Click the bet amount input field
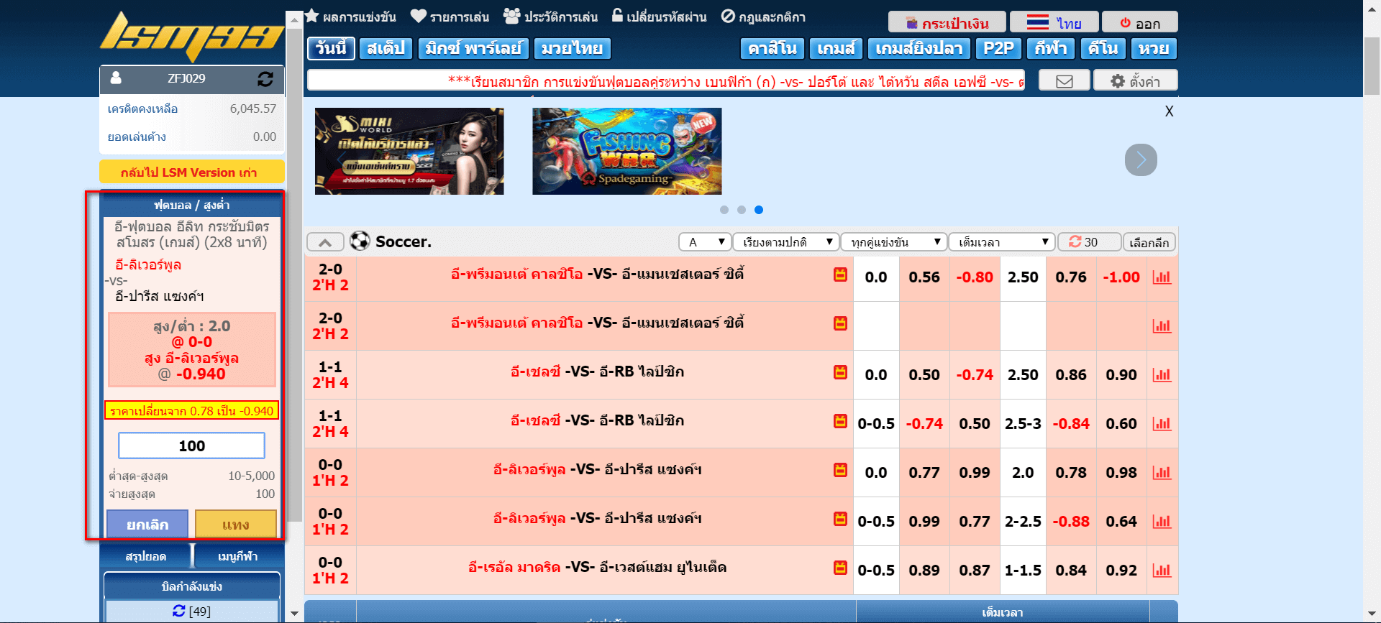Screen dimensions: 1381x623 191,446
